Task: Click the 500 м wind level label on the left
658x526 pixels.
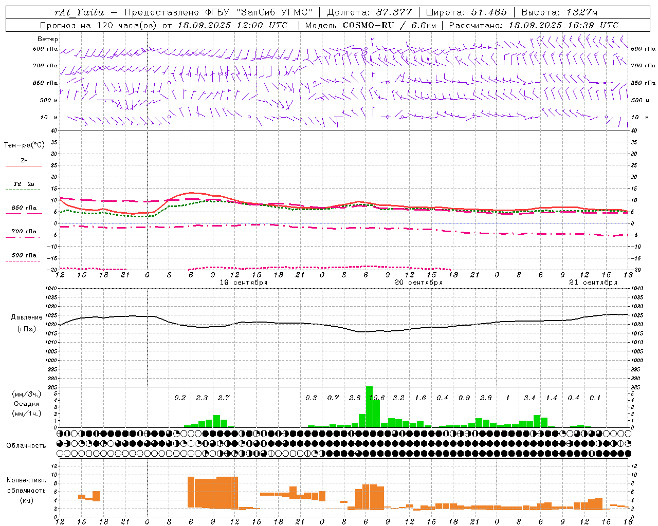Action: tap(49, 100)
